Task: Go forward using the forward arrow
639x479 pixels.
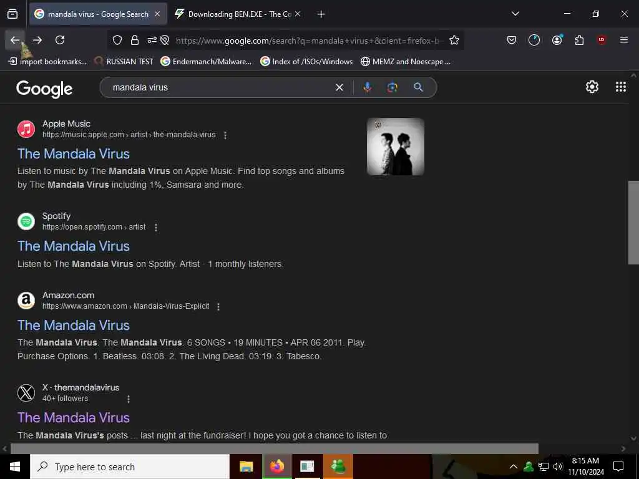Action: tap(37, 40)
